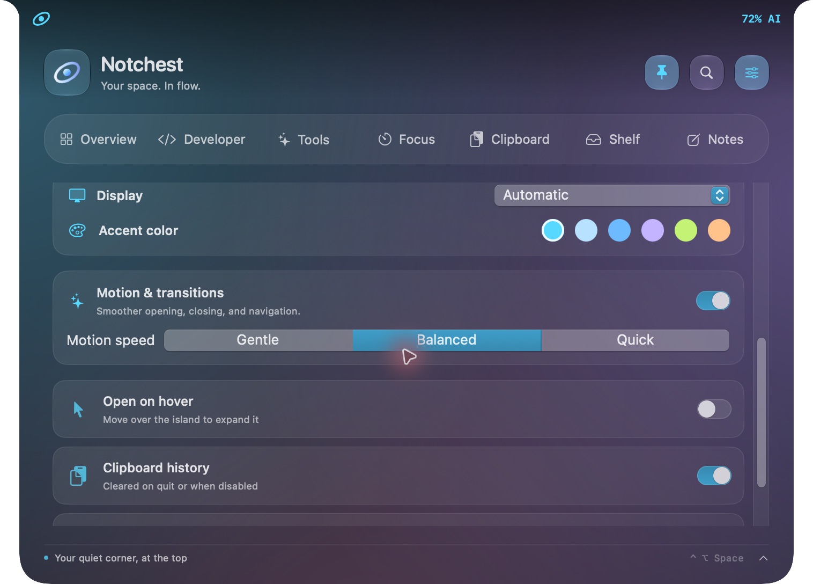Screen dimensions: 813x584
Task: Click the 'Your space. In flow.' tagline
Action: click(x=151, y=86)
